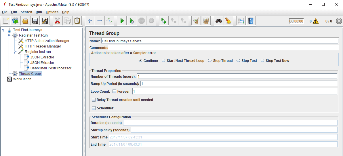
Task: Open the Run menu
Action: point(39,12)
